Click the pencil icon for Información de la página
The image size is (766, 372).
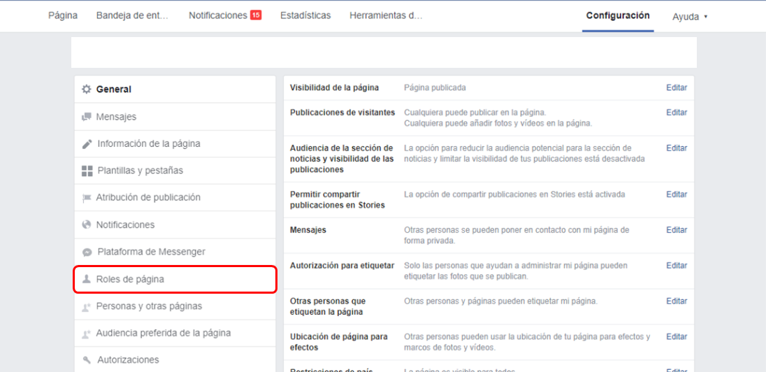87,144
